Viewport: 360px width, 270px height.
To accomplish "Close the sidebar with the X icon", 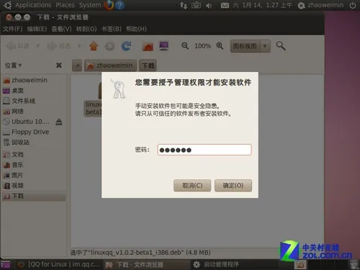I will pos(59,66).
